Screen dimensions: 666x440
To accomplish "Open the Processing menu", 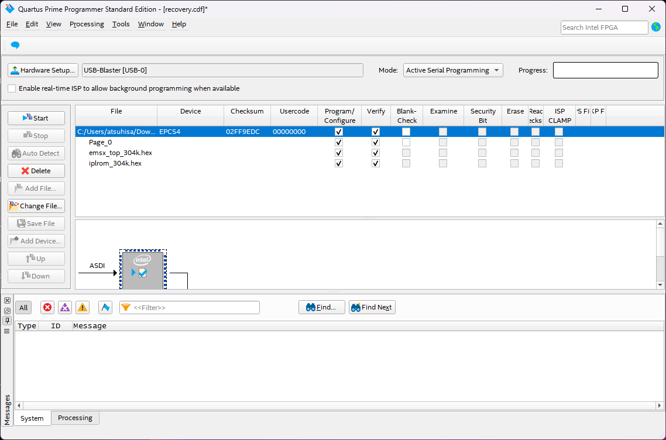I will [87, 24].
